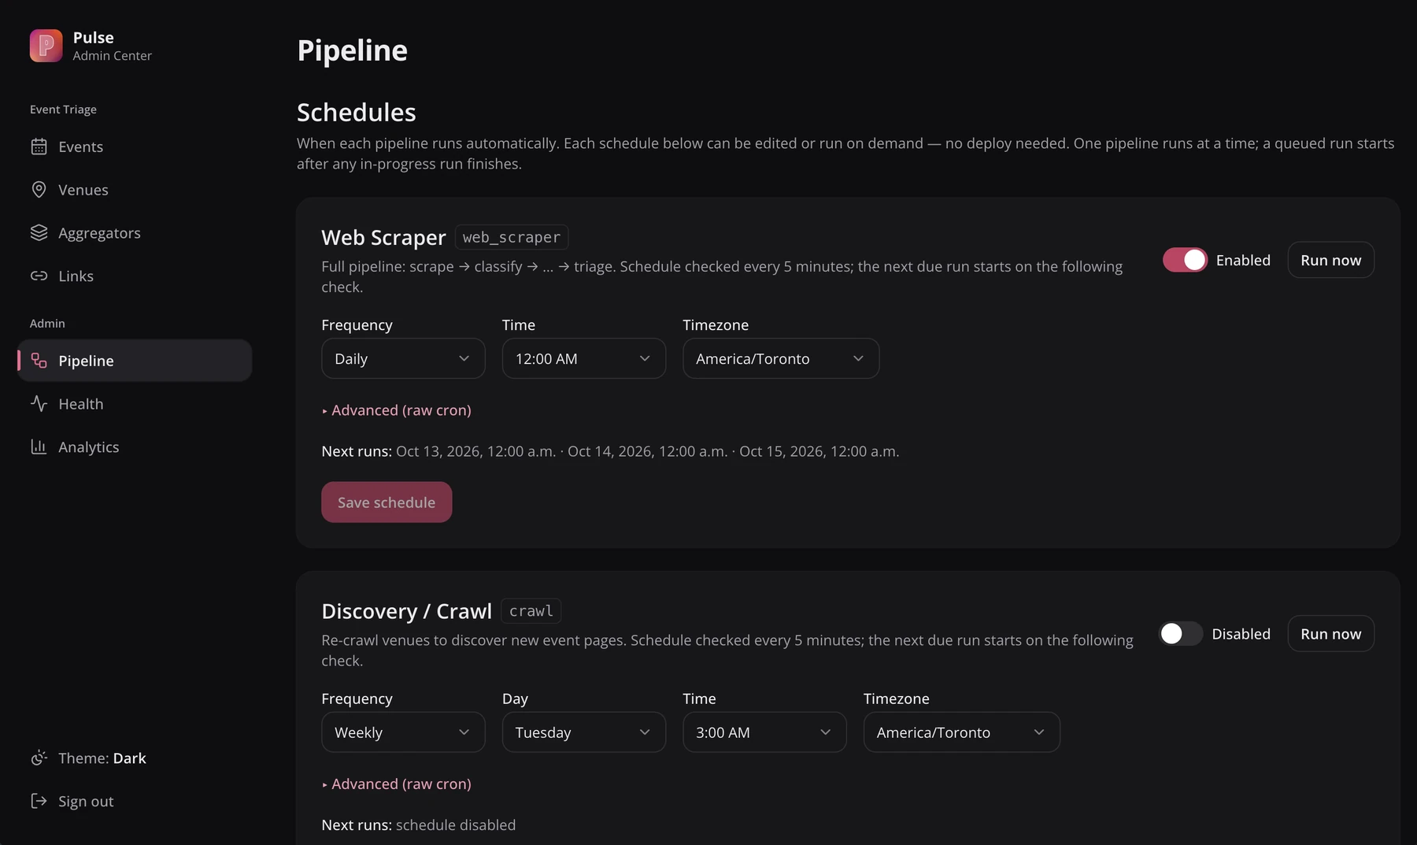The width and height of the screenshot is (1417, 845).
Task: Switch the Dark theme setting
Action: 134,758
